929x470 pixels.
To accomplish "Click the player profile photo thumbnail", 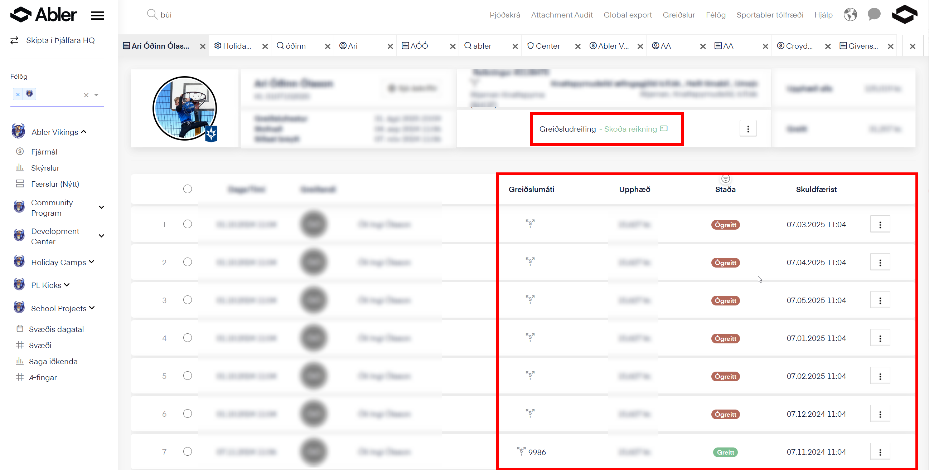I will click(x=185, y=108).
